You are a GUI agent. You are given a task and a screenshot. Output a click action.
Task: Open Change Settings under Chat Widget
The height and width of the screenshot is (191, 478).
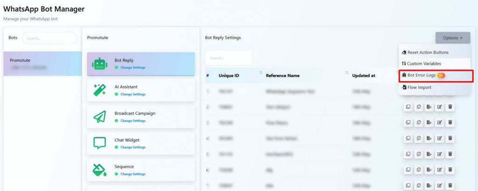(133, 147)
